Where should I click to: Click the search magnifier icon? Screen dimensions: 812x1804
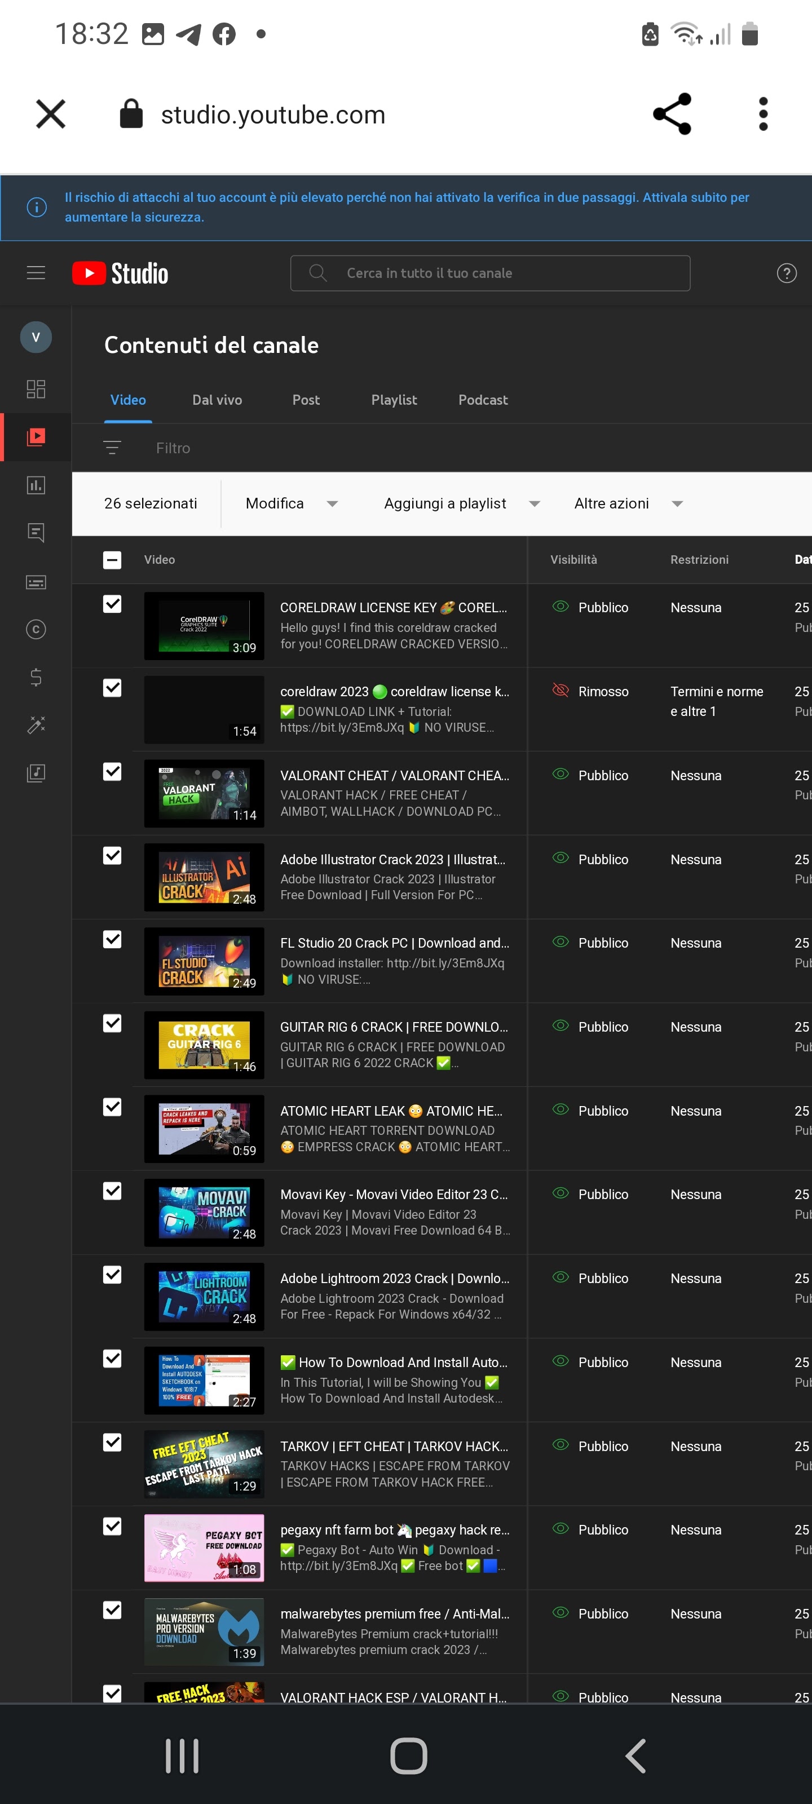pyautogui.click(x=317, y=273)
